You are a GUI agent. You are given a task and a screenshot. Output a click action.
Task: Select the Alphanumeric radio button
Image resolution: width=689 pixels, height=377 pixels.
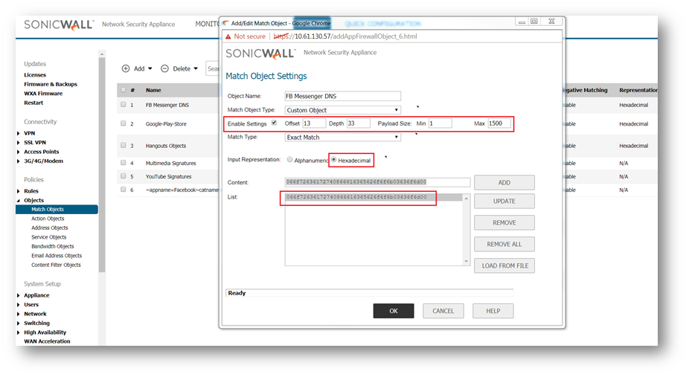(289, 160)
